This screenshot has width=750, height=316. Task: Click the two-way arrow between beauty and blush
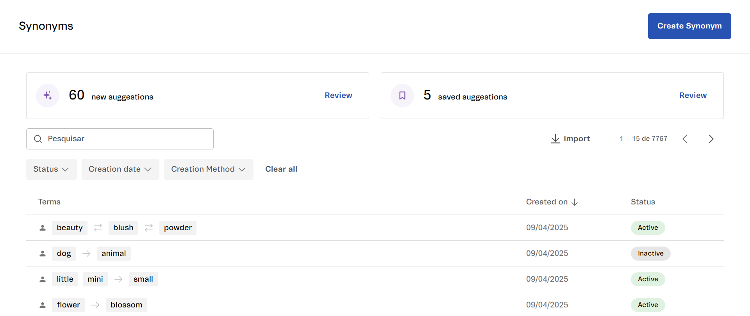tap(98, 228)
